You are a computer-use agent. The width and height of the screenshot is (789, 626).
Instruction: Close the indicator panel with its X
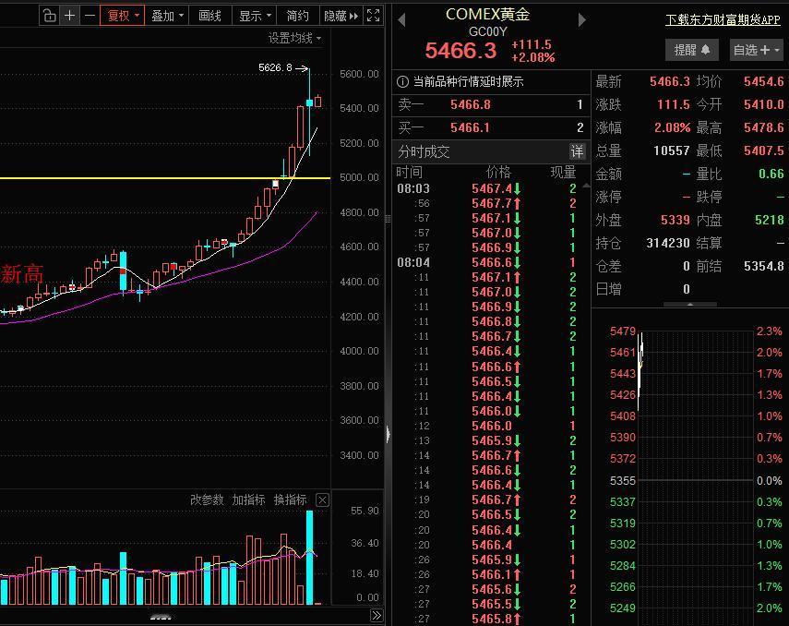[x=322, y=500]
